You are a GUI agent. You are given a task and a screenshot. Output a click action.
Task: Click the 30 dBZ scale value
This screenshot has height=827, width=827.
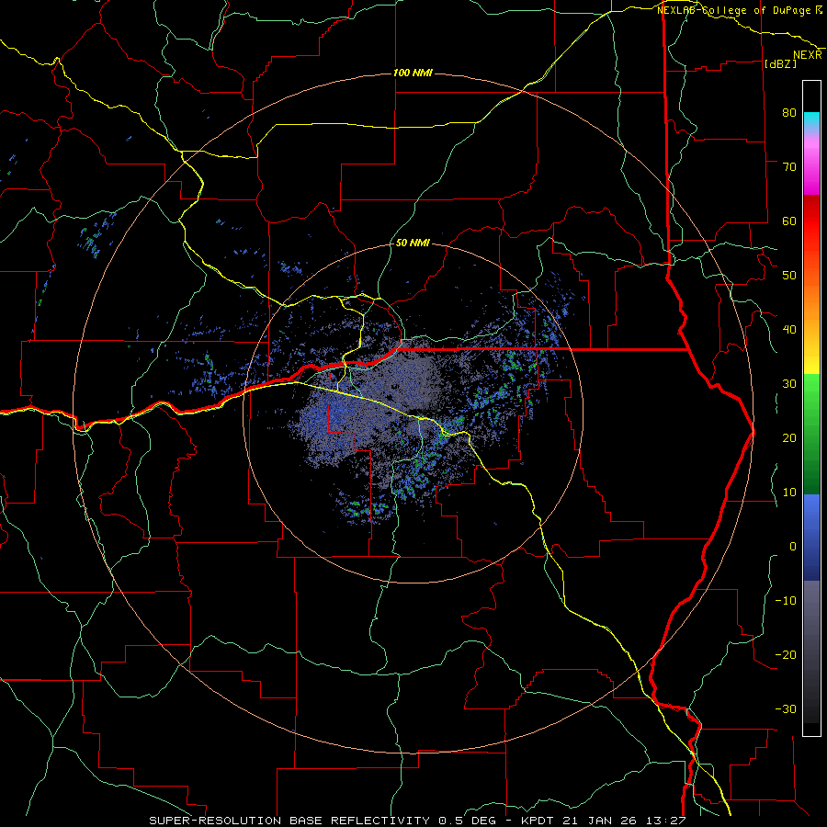pyautogui.click(x=789, y=384)
